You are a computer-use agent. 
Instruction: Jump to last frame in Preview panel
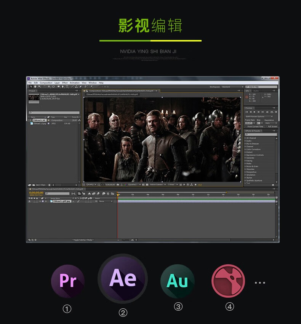tap(263, 112)
